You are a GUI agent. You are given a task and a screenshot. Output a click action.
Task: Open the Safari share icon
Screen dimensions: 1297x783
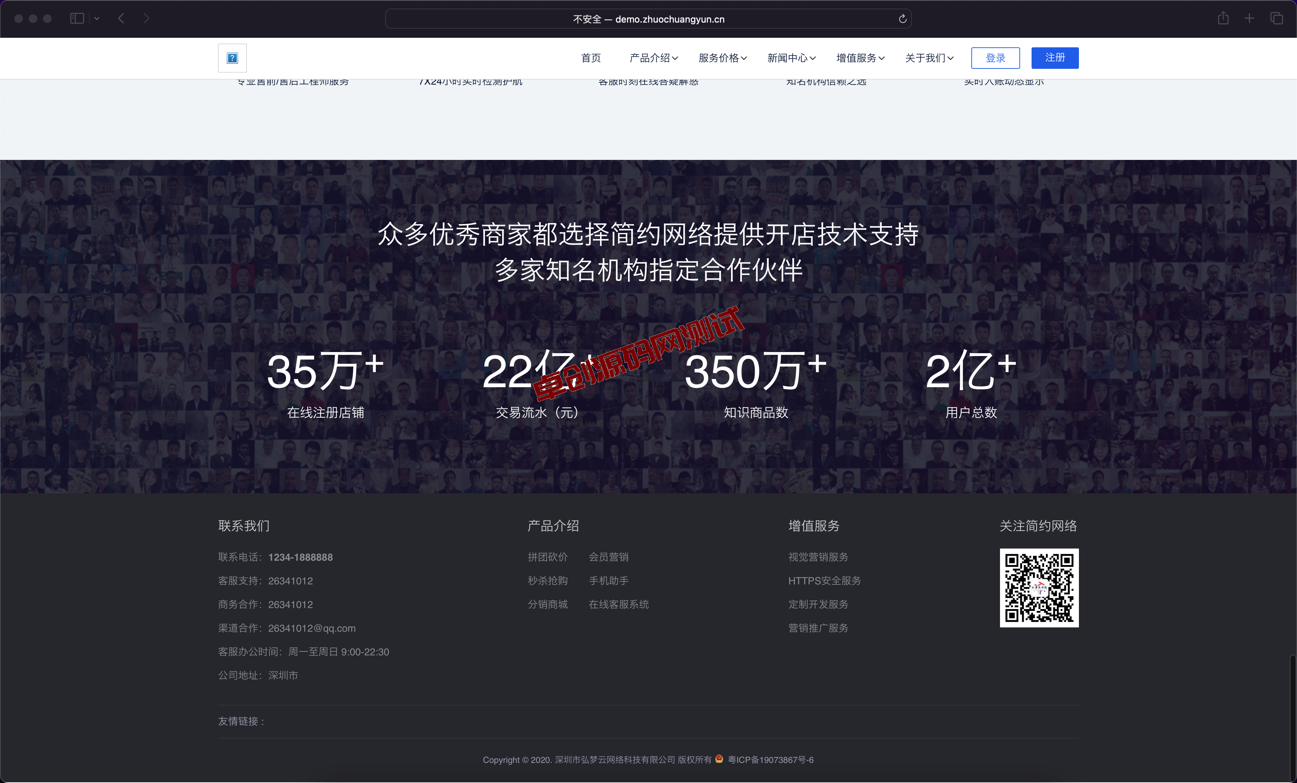1223,18
